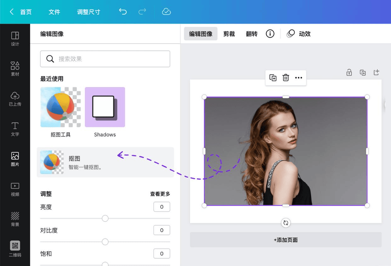Open the 设计 sidebar panel
Viewport: 391px width, 266px height.
click(x=15, y=39)
